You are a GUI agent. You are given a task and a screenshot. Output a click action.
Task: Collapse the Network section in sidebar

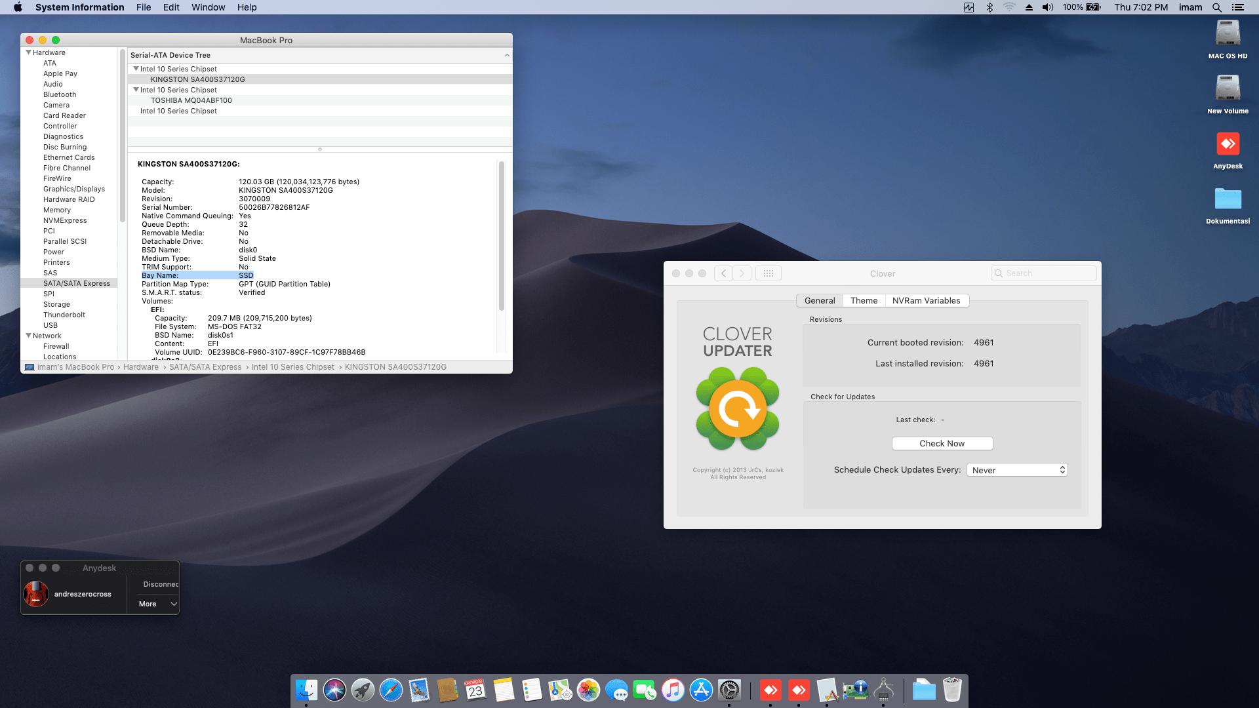tap(29, 336)
